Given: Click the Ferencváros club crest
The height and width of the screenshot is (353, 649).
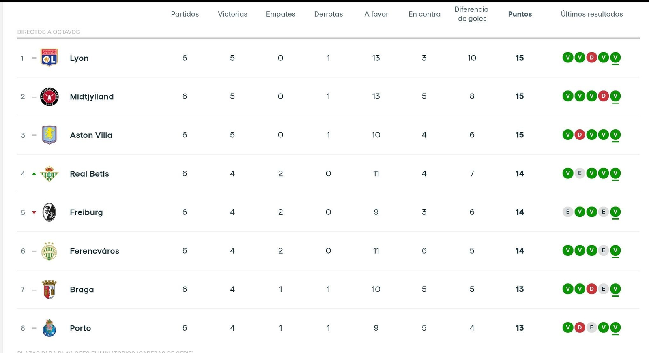Looking at the screenshot, I should pyautogui.click(x=49, y=250).
